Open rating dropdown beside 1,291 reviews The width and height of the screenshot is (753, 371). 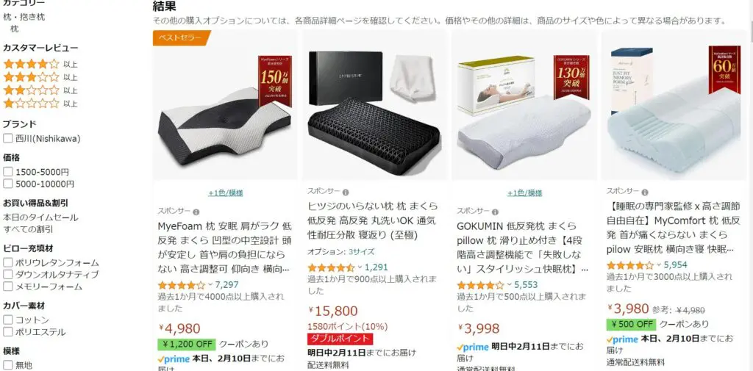coord(360,267)
